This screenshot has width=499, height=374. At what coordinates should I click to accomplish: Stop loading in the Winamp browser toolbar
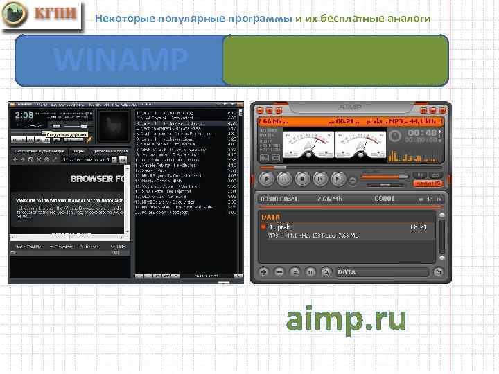[x=39, y=159]
